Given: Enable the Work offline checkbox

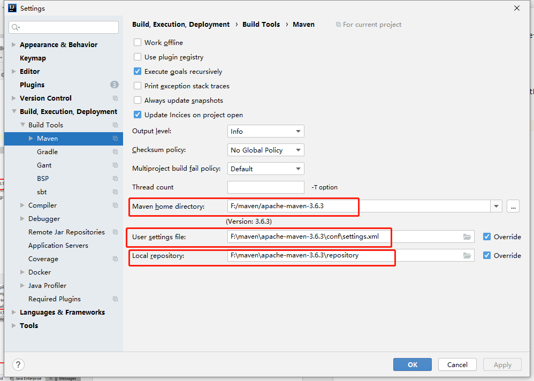Looking at the screenshot, I should pyautogui.click(x=137, y=42).
